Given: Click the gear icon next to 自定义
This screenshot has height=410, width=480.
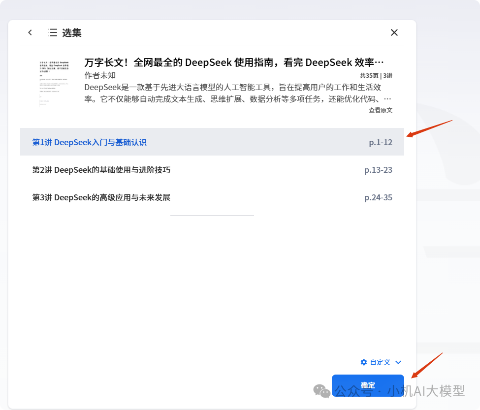Looking at the screenshot, I should [x=364, y=362].
